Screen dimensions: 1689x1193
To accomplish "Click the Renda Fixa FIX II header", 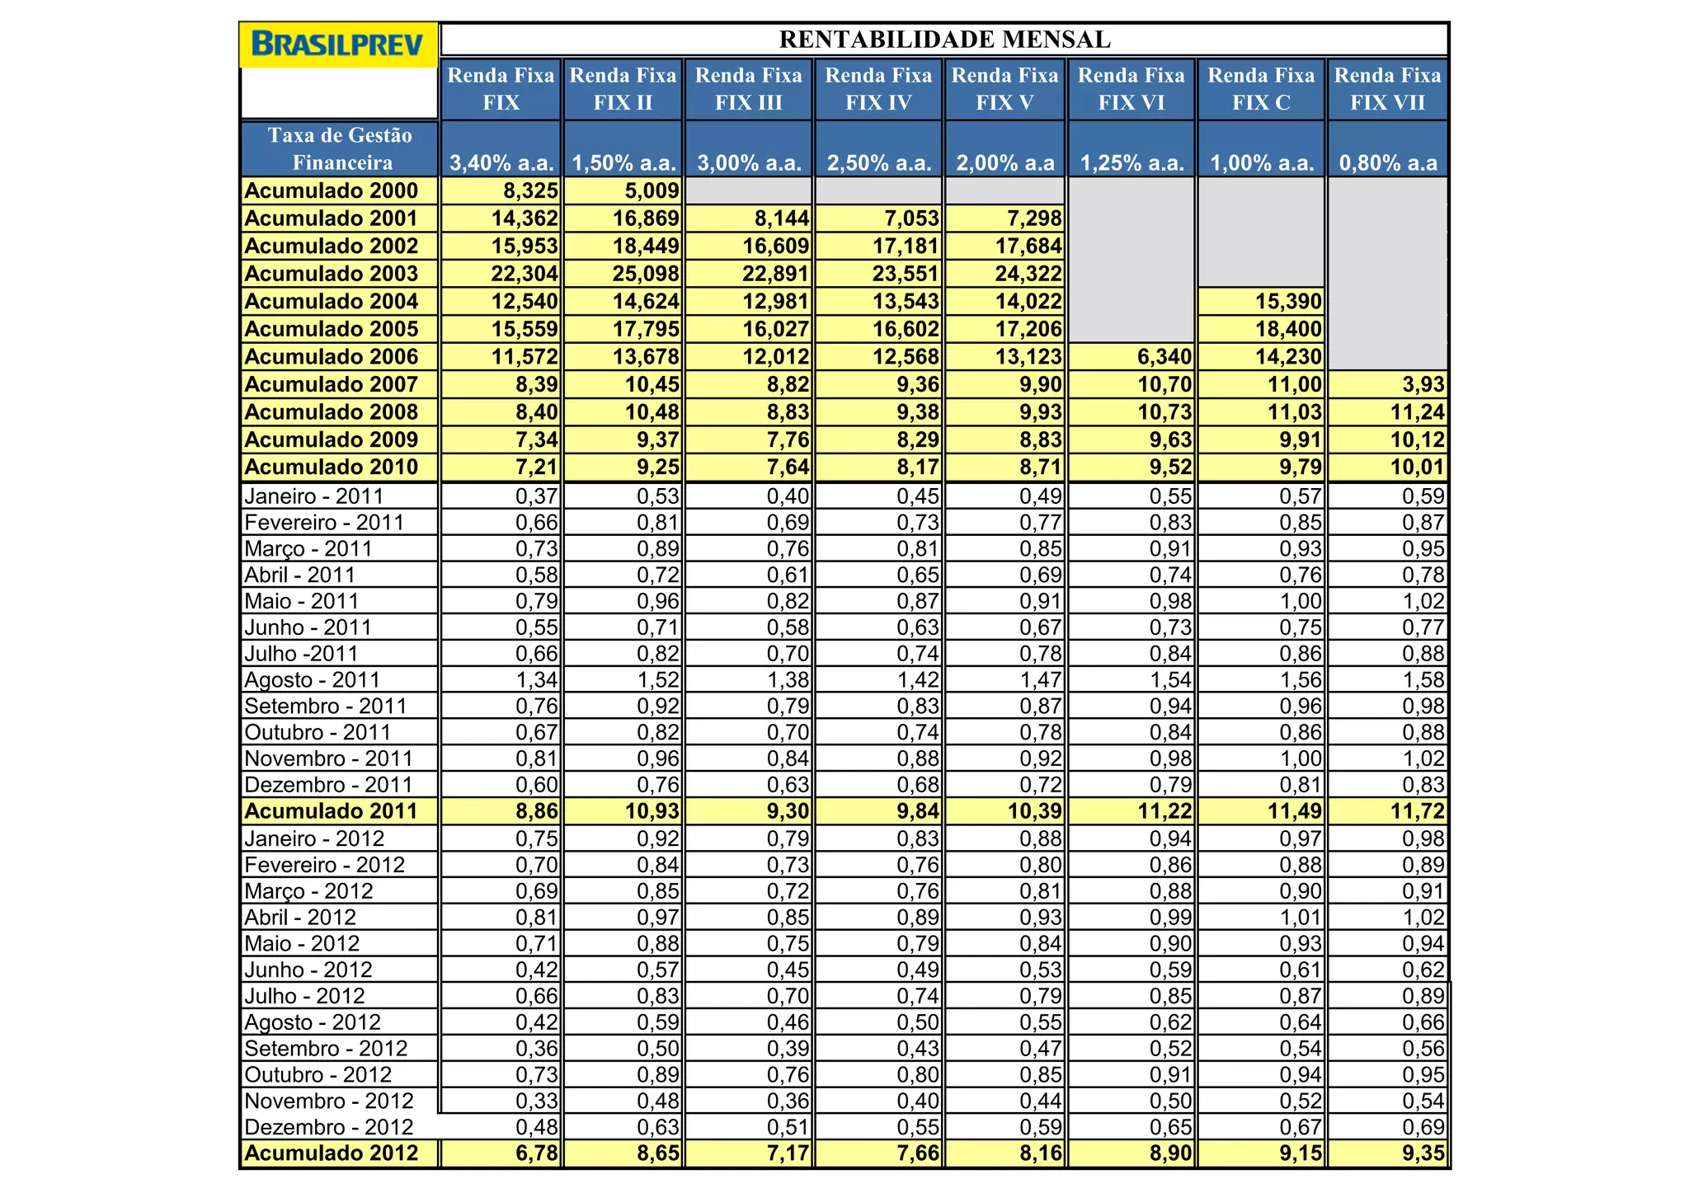I will pyautogui.click(x=623, y=89).
